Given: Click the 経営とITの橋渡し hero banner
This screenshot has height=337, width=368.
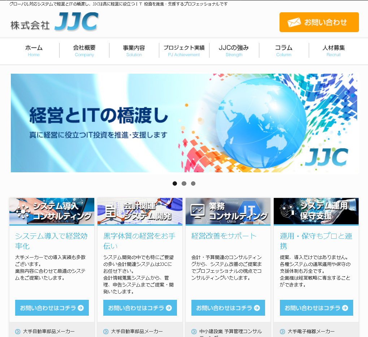Looking at the screenshot, I should pyautogui.click(x=184, y=123).
